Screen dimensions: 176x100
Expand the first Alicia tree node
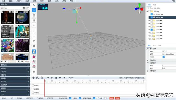pos(149,21)
